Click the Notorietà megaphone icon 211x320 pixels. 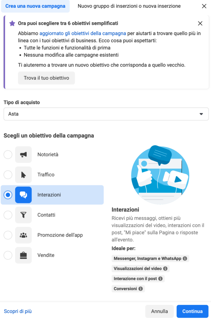coord(23,154)
